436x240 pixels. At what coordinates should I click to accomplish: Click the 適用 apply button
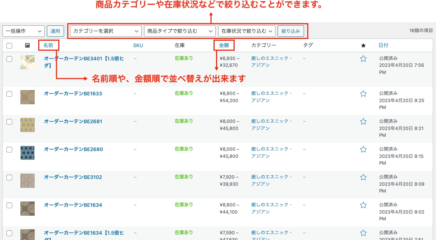55,31
